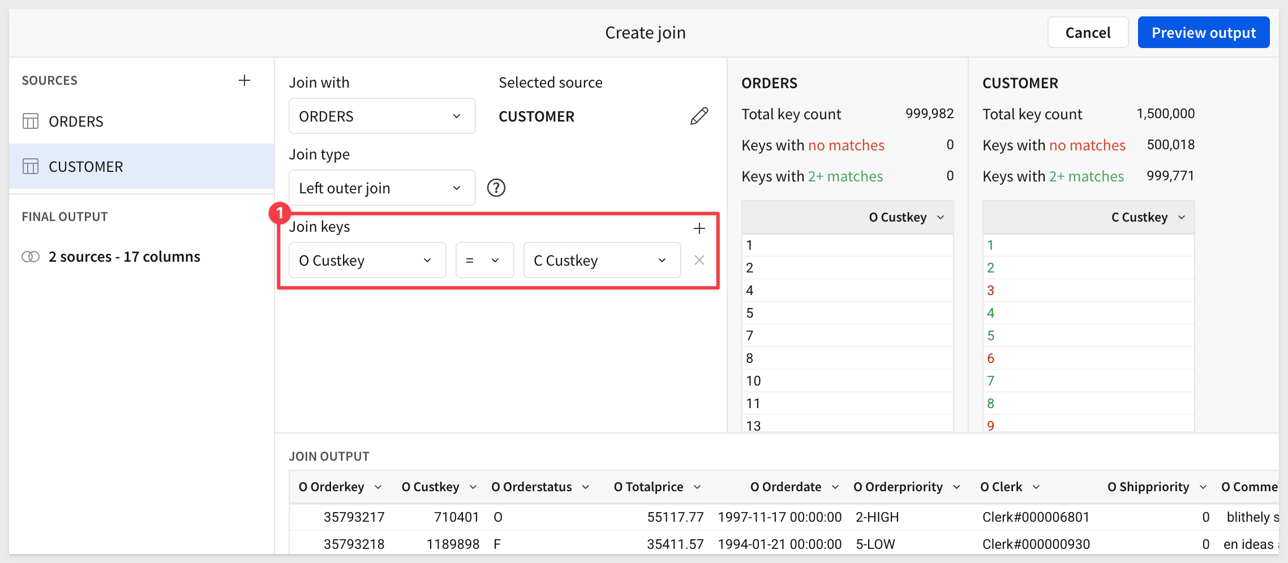Image resolution: width=1288 pixels, height=563 pixels.
Task: Open the C Custkey join key dropdown
Action: tap(602, 260)
